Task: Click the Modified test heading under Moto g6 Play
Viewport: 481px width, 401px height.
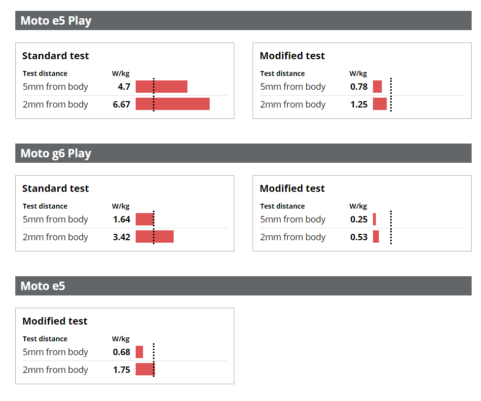Action: (292, 188)
